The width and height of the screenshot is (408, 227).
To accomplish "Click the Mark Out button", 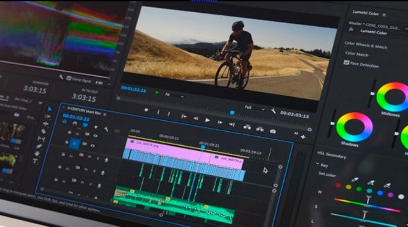I will [169, 113].
